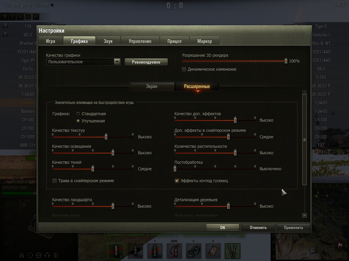Click the Разрешение 3D рендера slider handle
The width and height of the screenshot is (349, 261).
tap(286, 61)
